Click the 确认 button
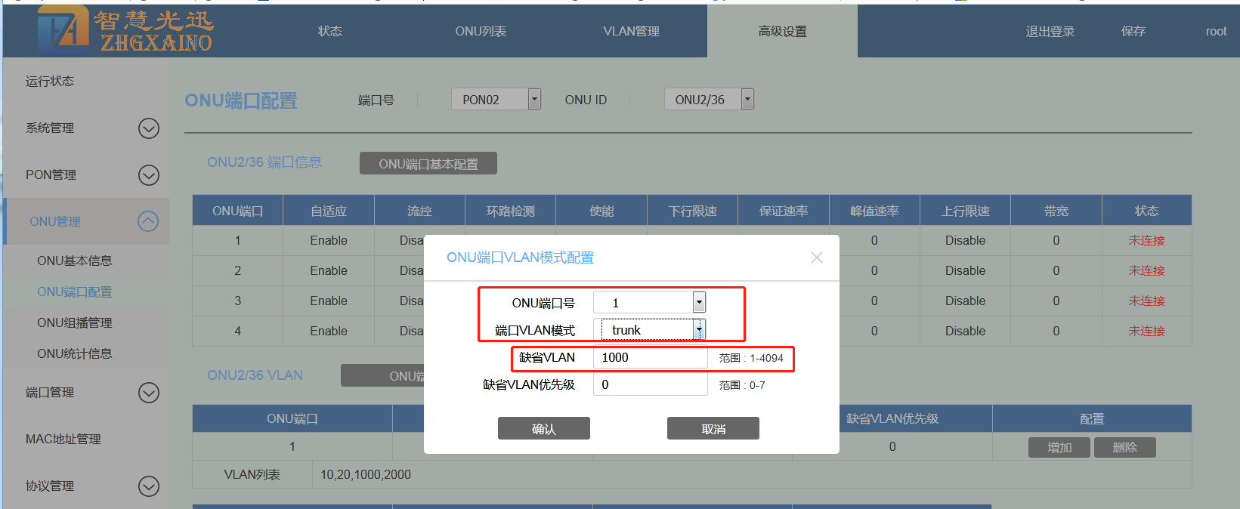This screenshot has width=1240, height=509. (543, 428)
